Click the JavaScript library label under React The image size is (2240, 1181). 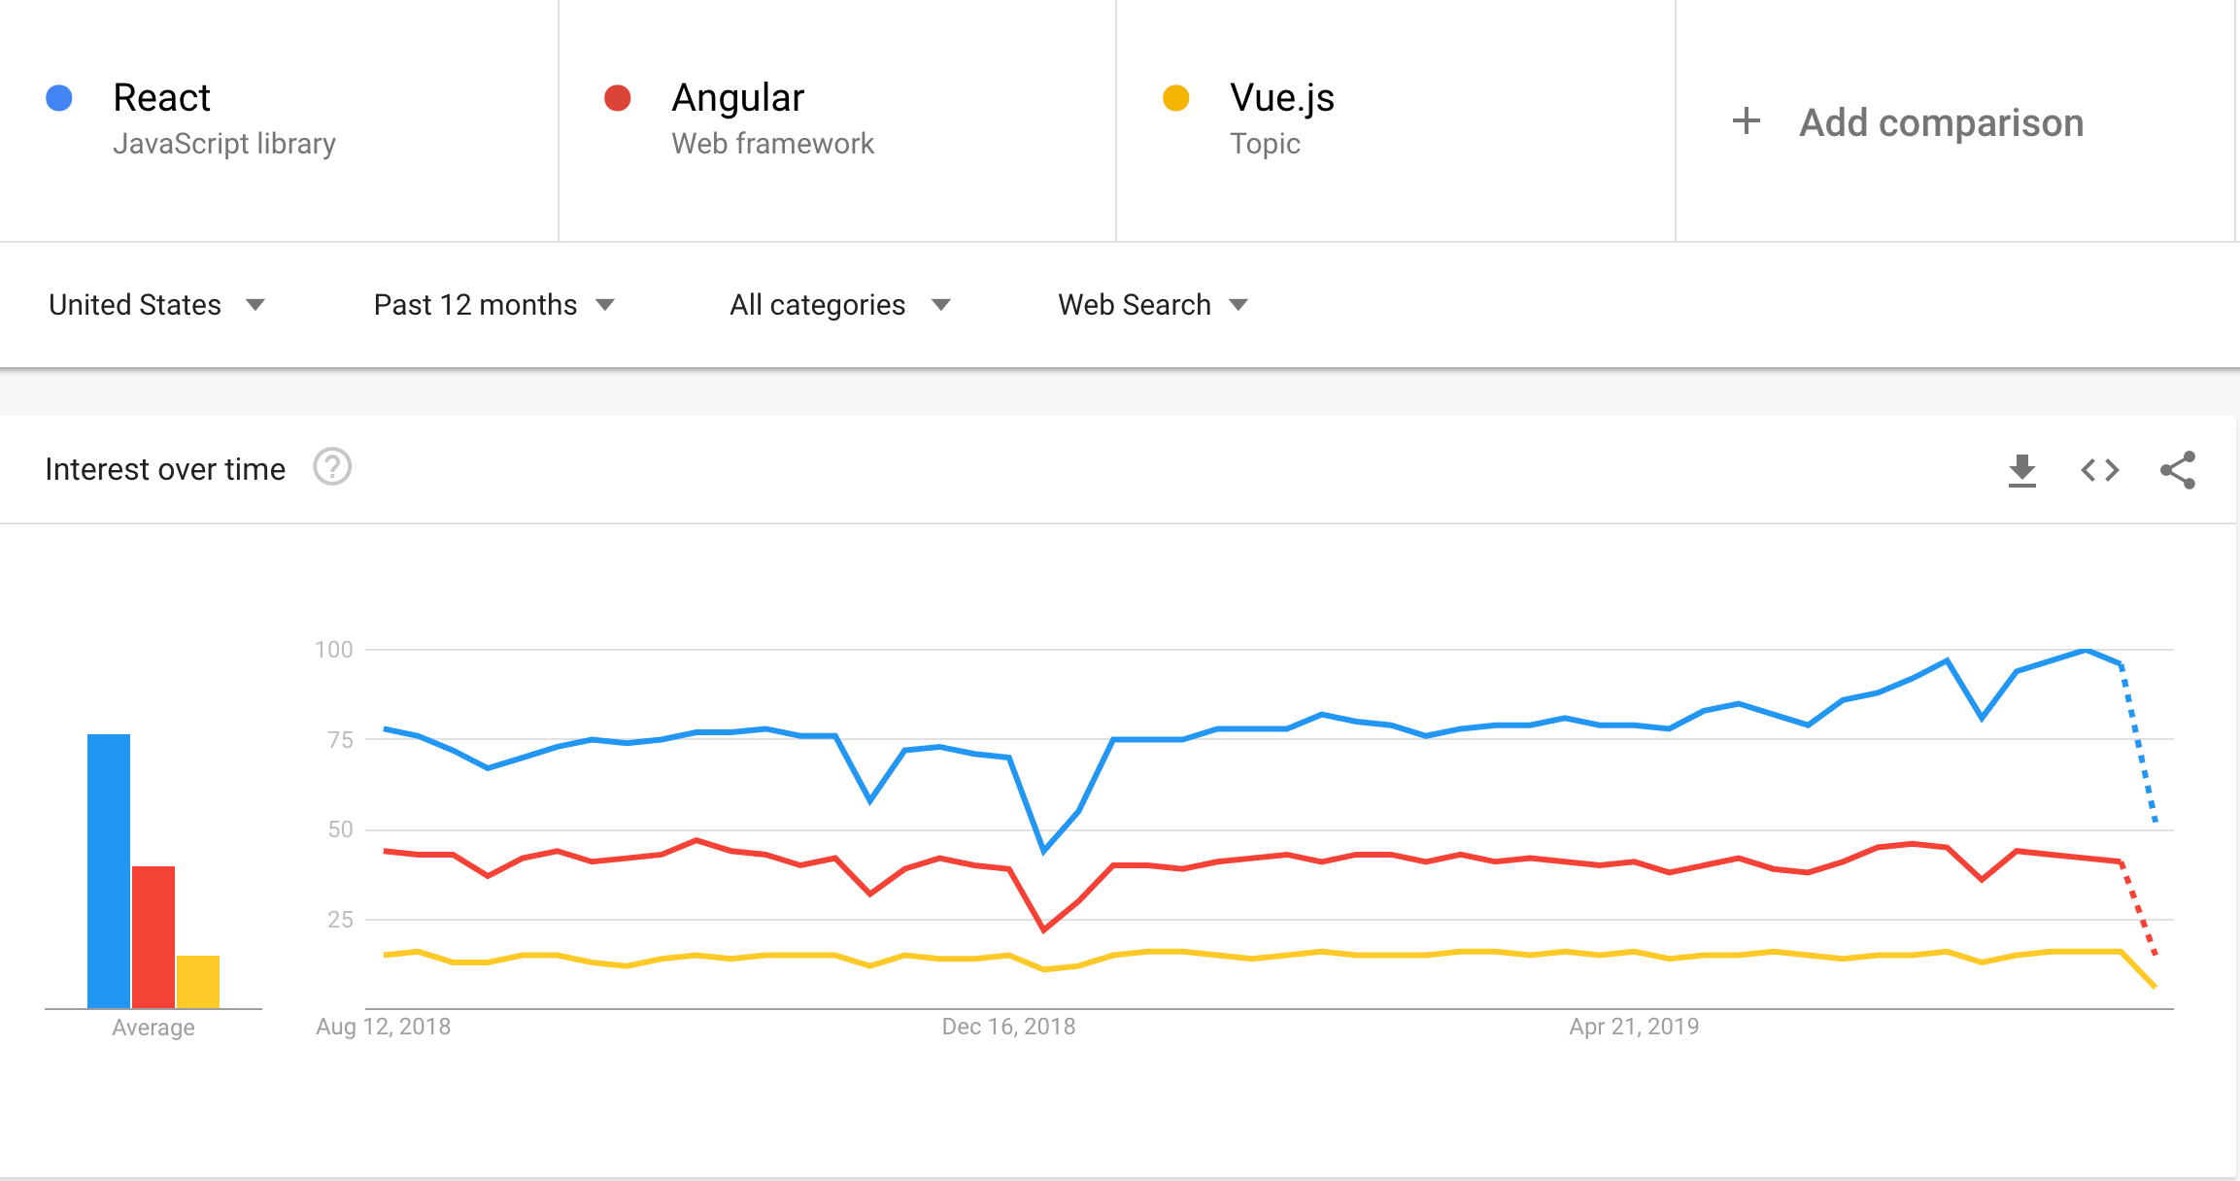click(x=224, y=144)
